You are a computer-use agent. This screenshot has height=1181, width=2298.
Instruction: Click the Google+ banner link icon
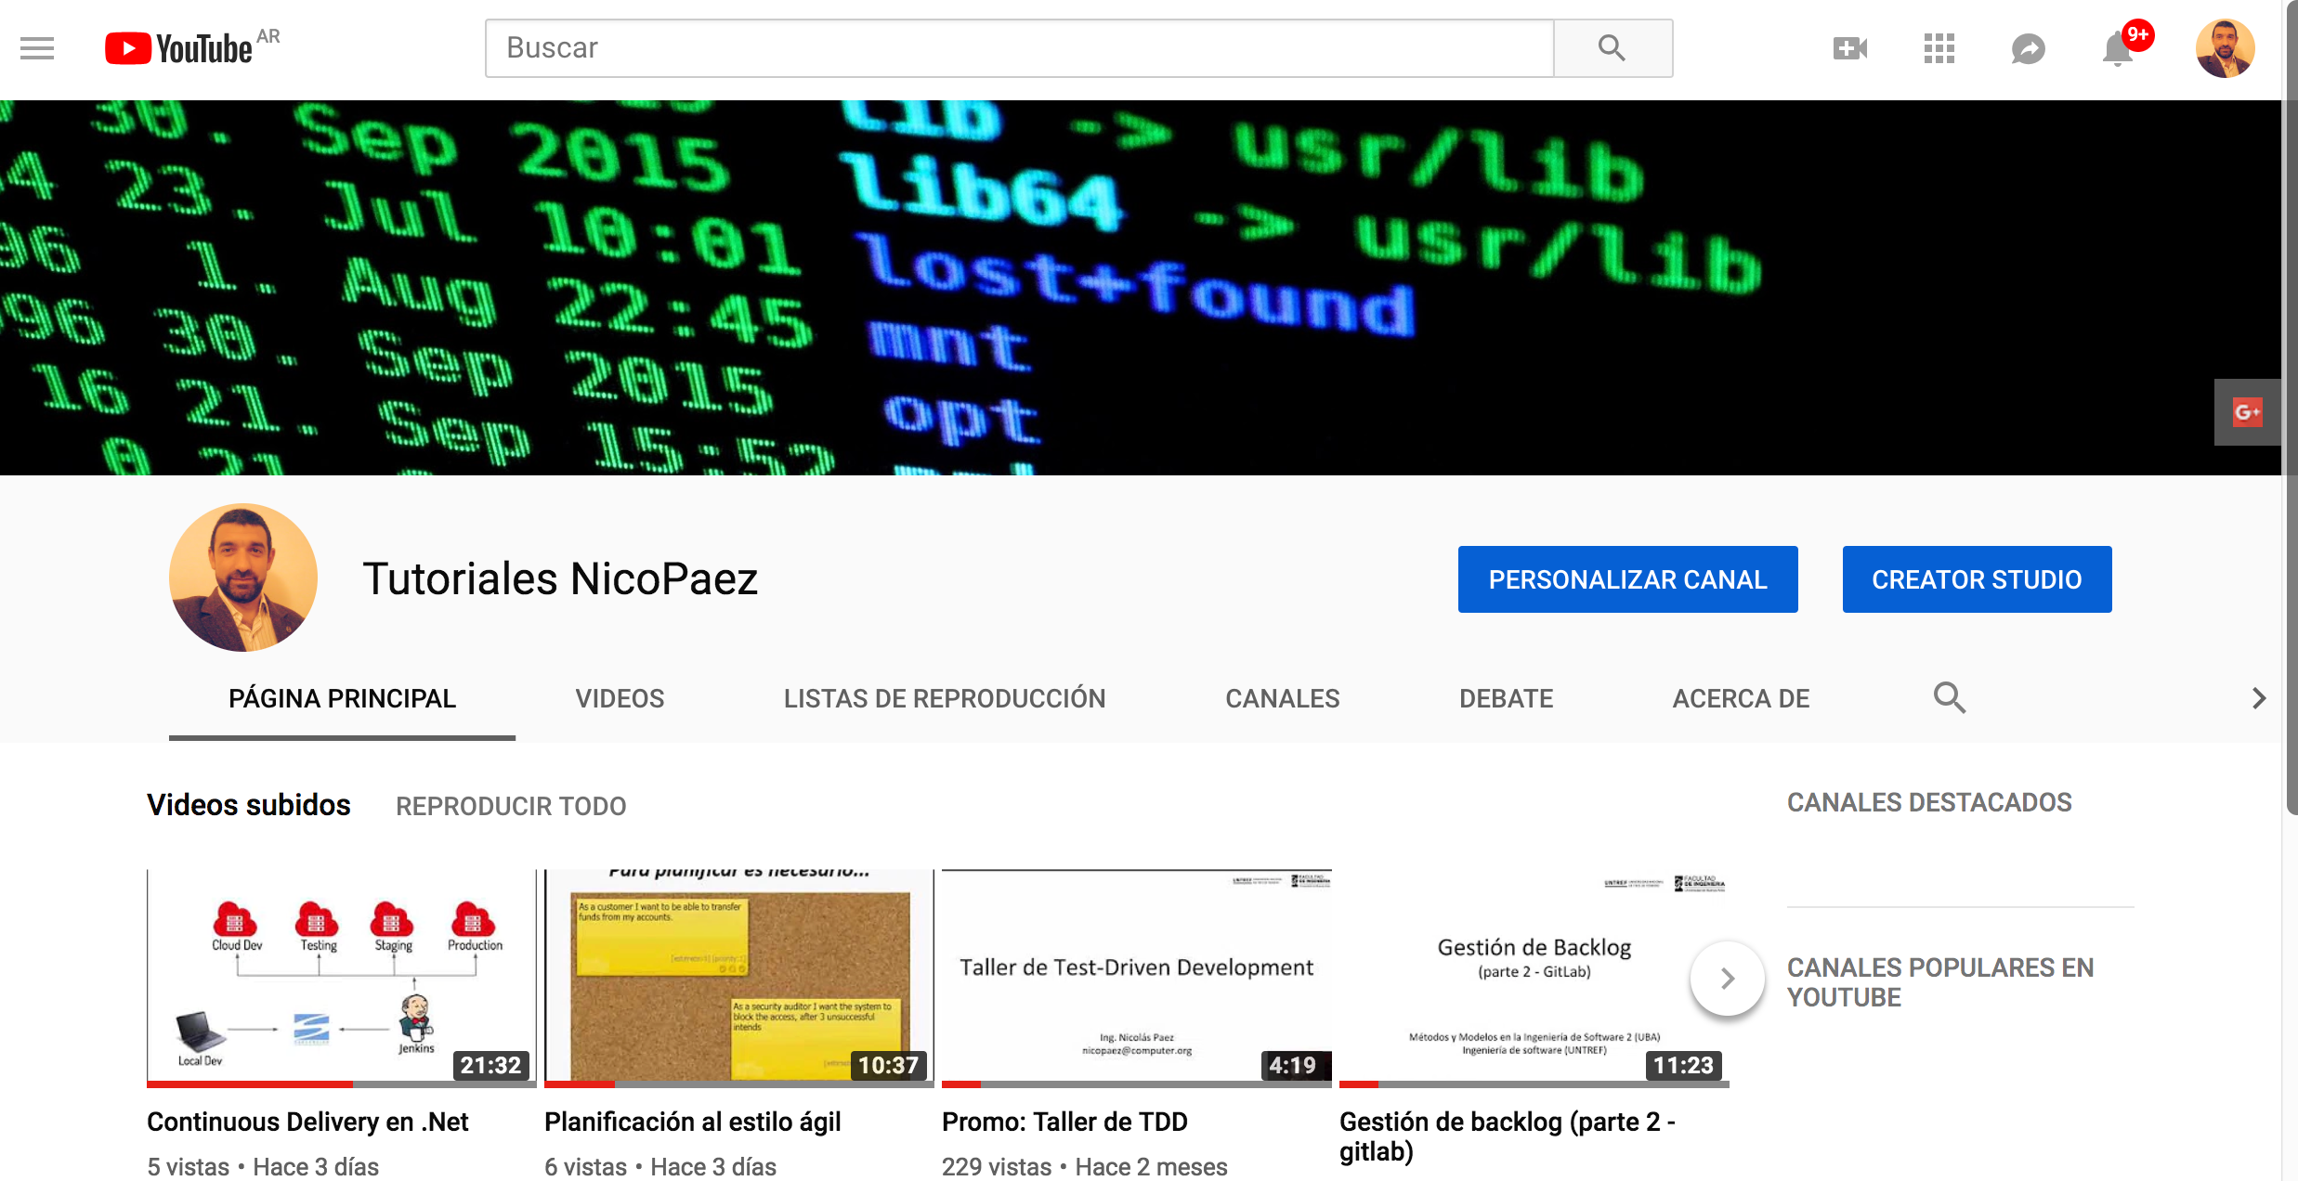click(2247, 412)
